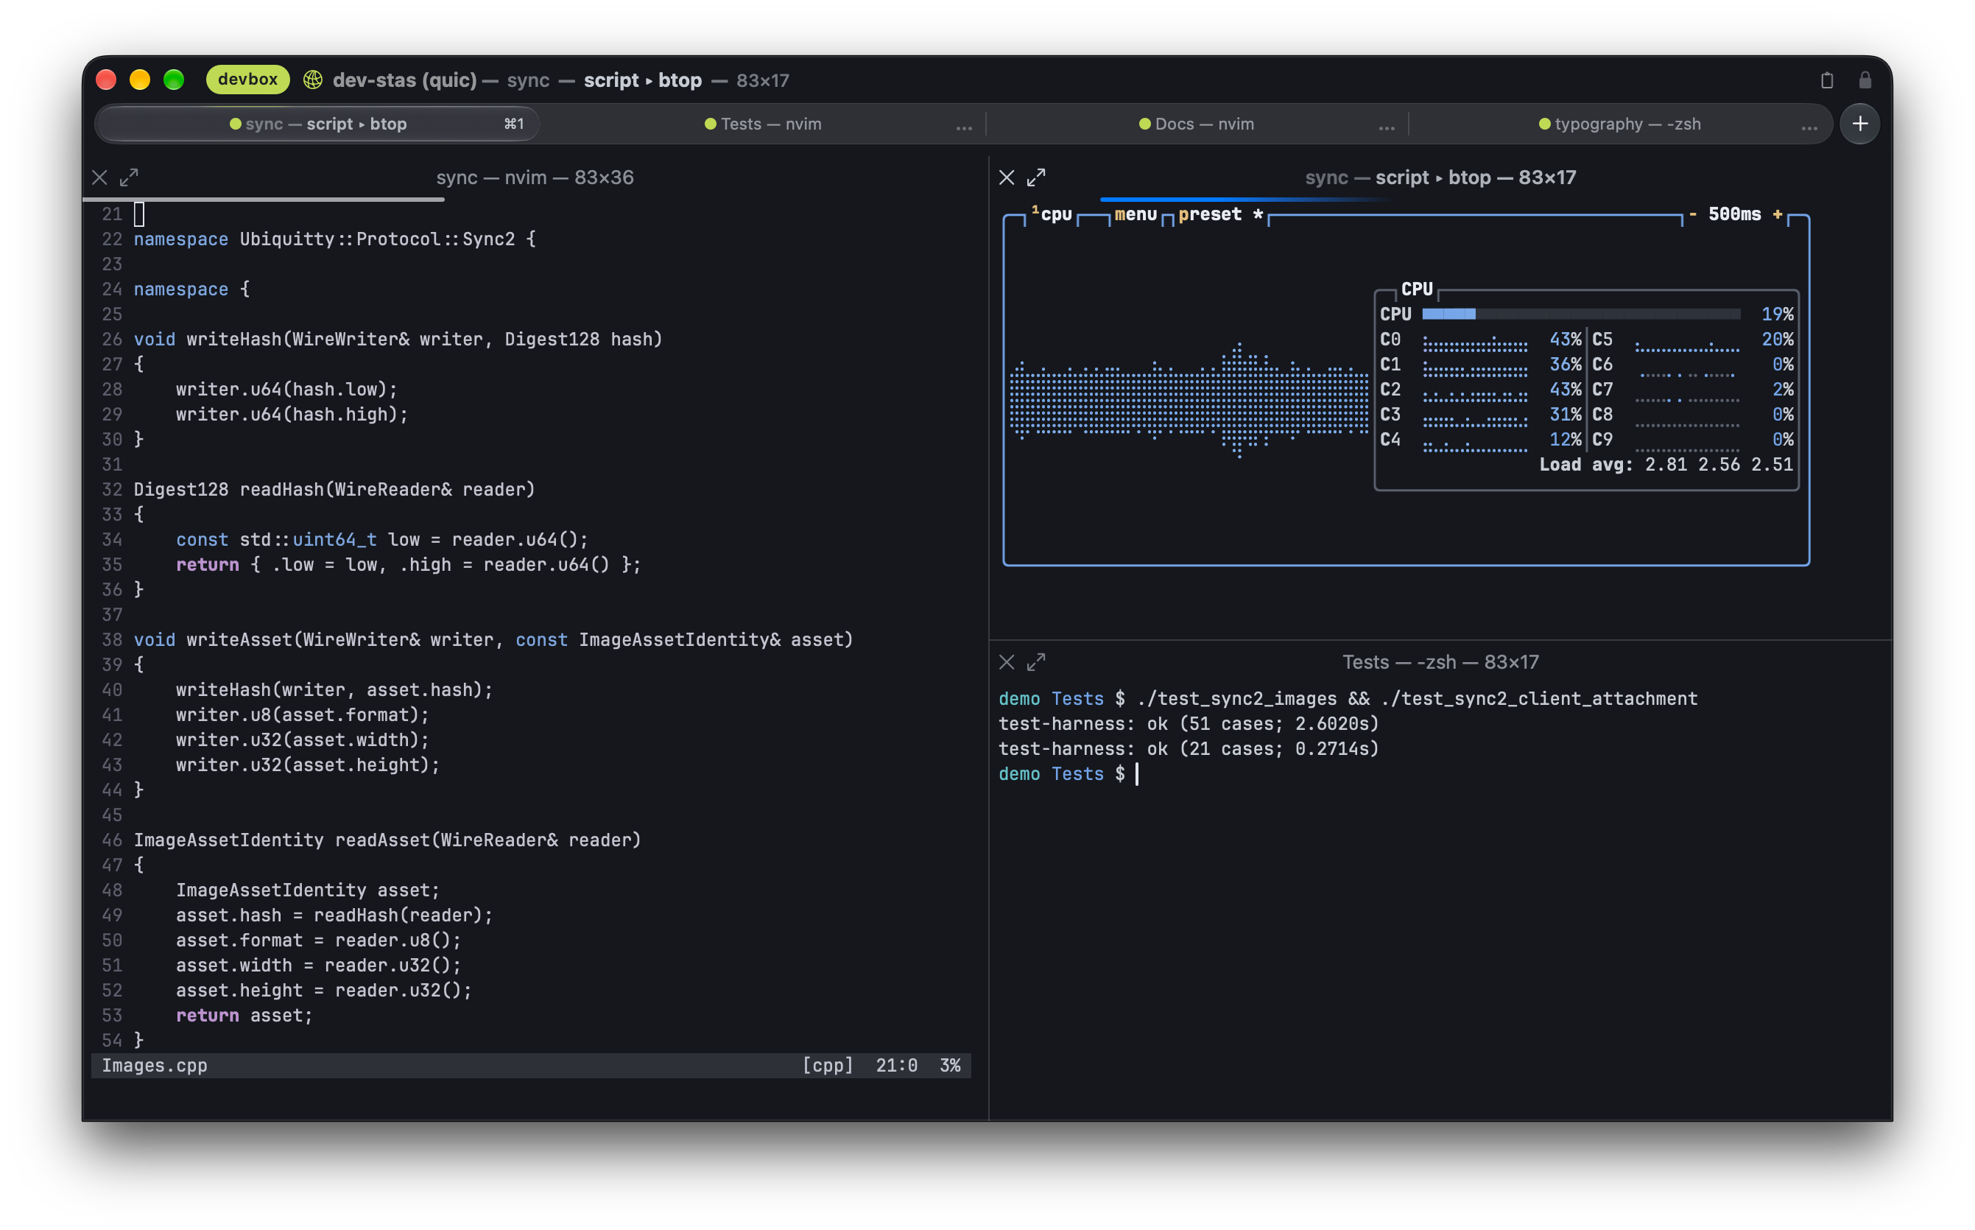This screenshot has width=1975, height=1230.
Task: Select the sync — script btop tab
Action: (318, 124)
